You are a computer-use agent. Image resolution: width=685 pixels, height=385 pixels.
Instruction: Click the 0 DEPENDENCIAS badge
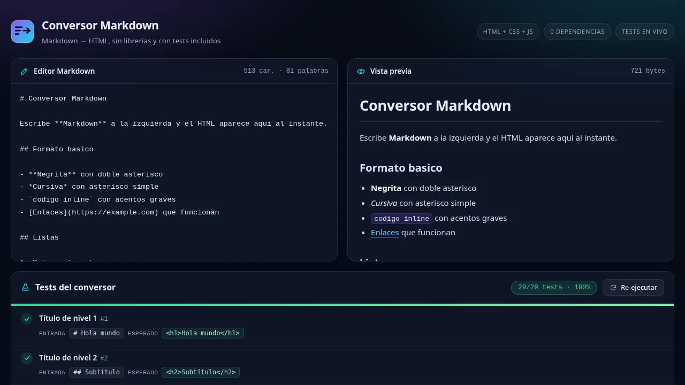(x=577, y=32)
